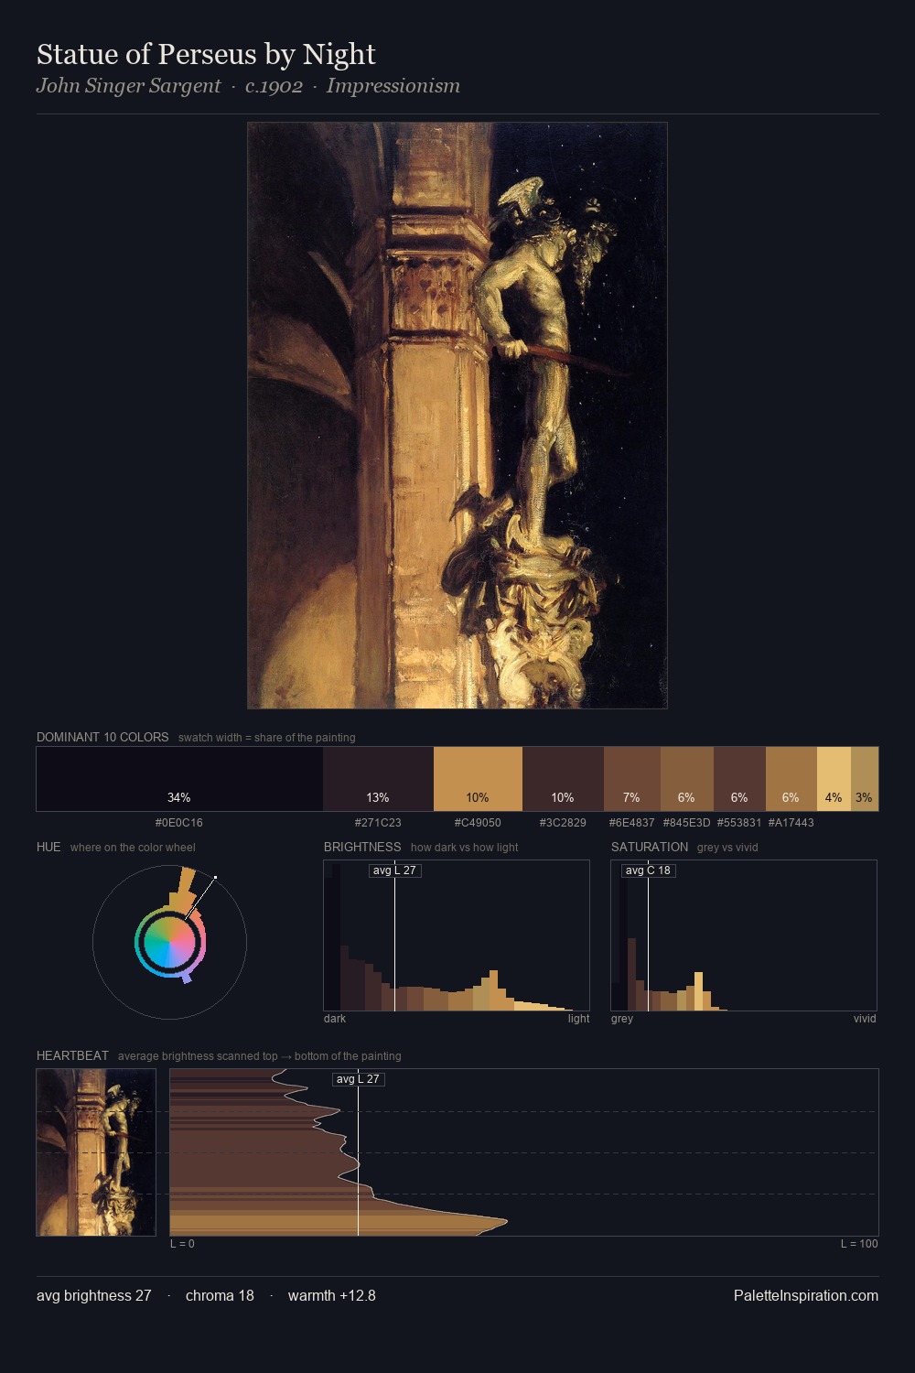Click the "vivid" axis label under Saturation
915x1373 pixels.
(x=865, y=1019)
